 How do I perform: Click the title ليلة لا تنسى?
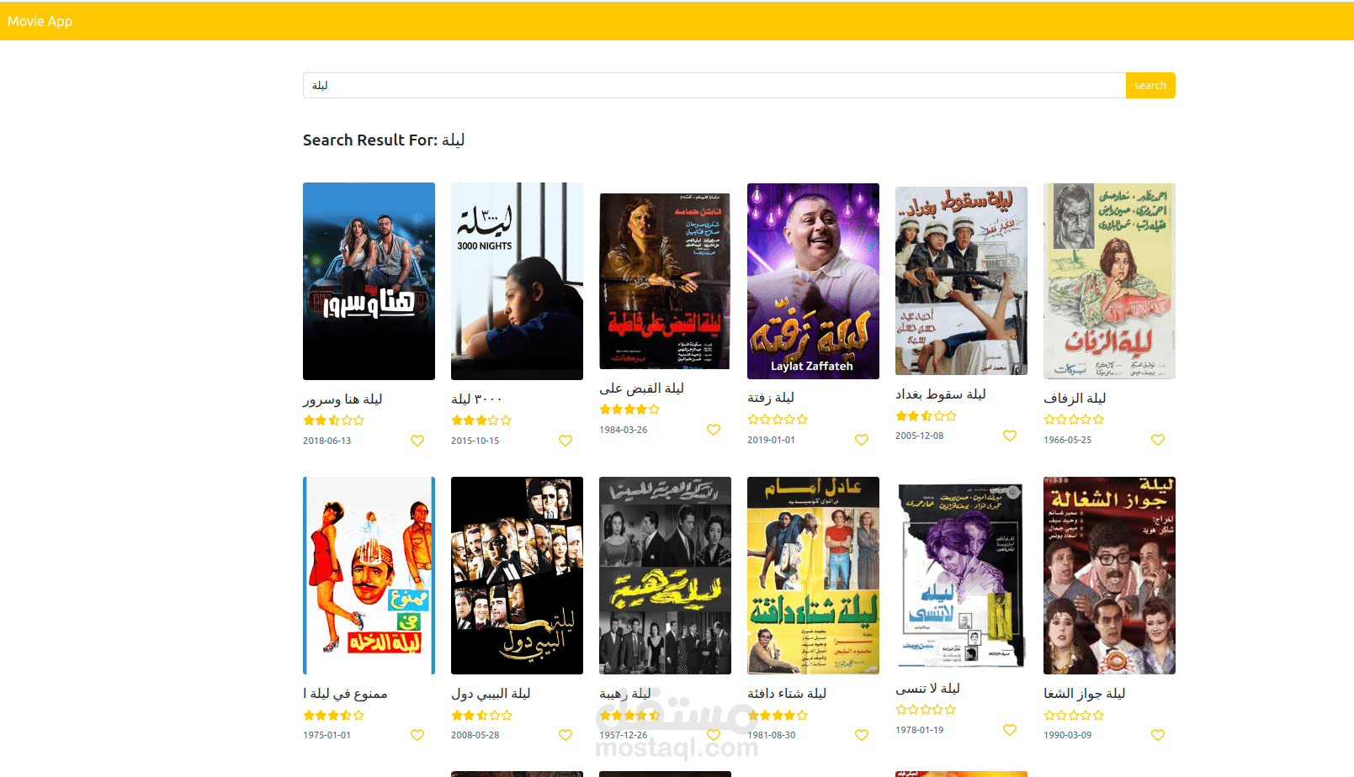927,688
